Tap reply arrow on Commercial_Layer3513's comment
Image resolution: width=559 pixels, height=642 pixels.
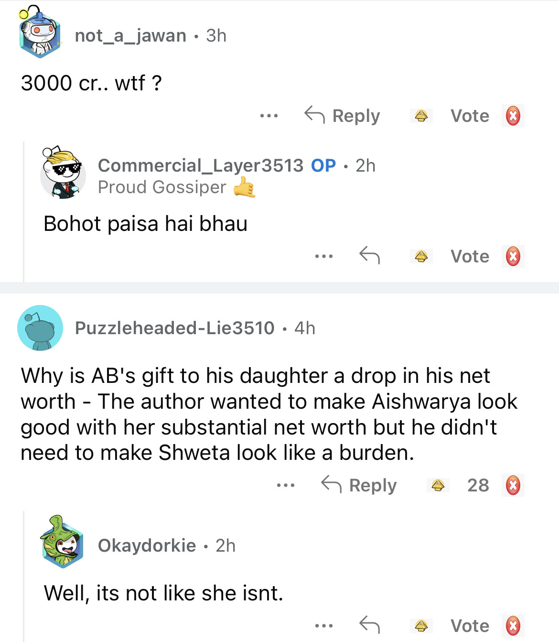point(369,255)
